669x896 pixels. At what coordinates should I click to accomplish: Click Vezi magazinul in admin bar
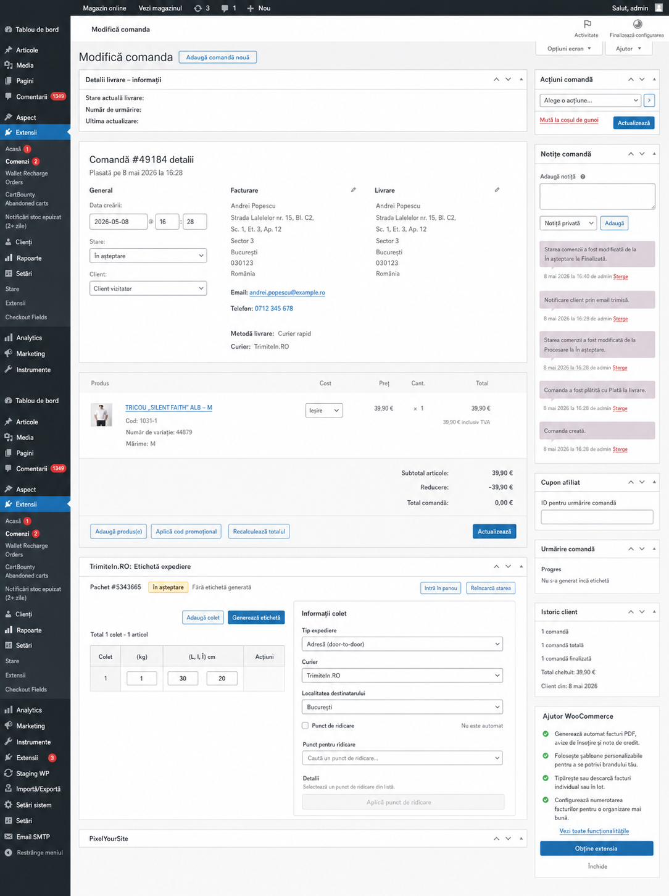pyautogui.click(x=160, y=8)
